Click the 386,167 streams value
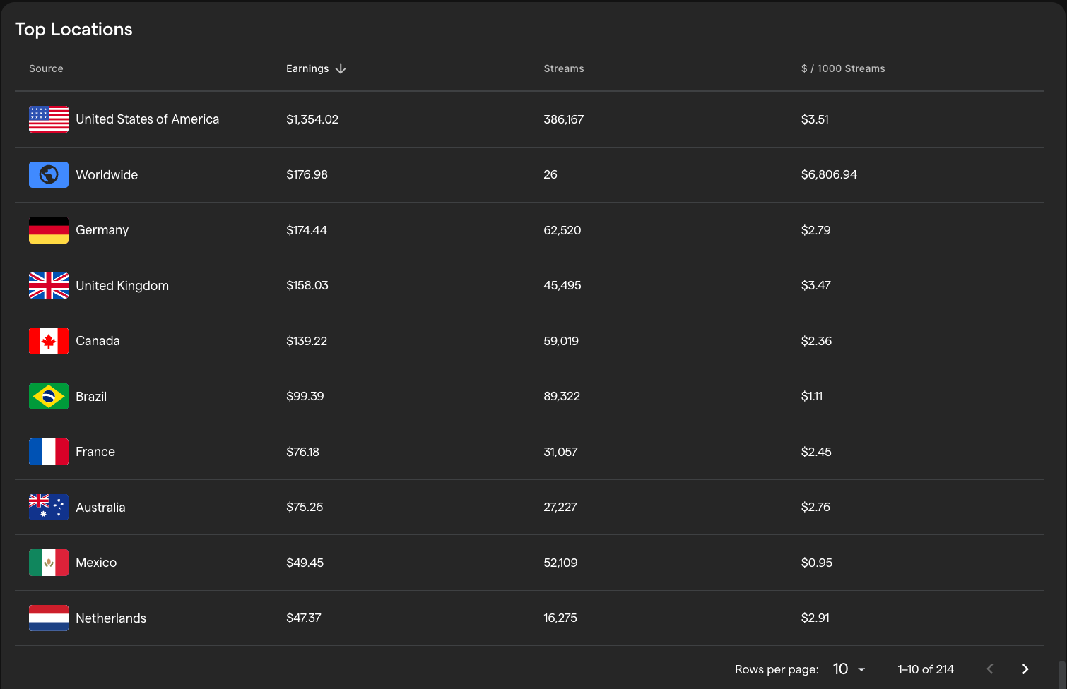 (564, 119)
